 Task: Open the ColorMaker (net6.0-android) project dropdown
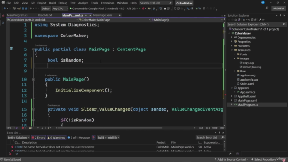coord(42,20)
